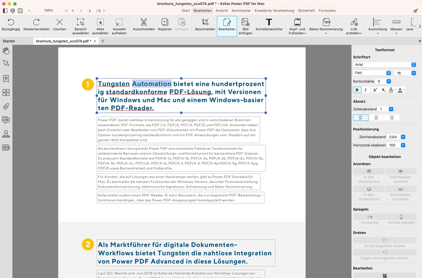422x278 pixels.
Task: Open the page thumbnails panel icon
Action: (6, 92)
